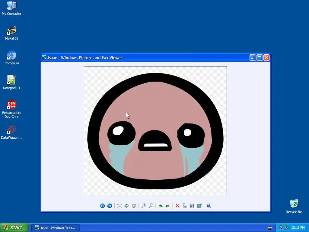Click the isaac crying face picture

(155, 130)
